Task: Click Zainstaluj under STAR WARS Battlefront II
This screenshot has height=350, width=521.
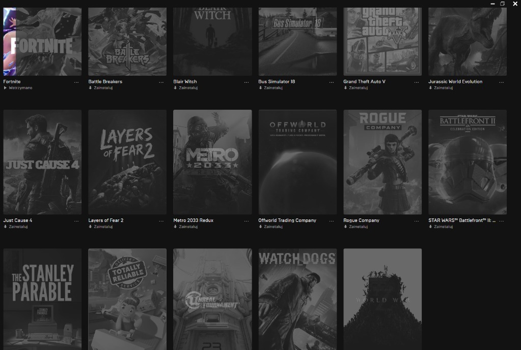Action: (x=441, y=227)
